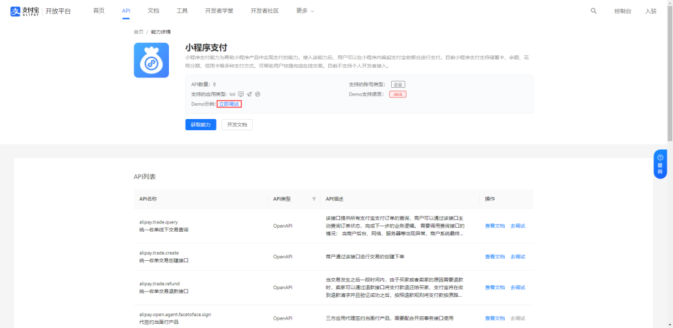Open 开发者学堂 in the top navigation
This screenshot has height=328, width=673.
219,11
